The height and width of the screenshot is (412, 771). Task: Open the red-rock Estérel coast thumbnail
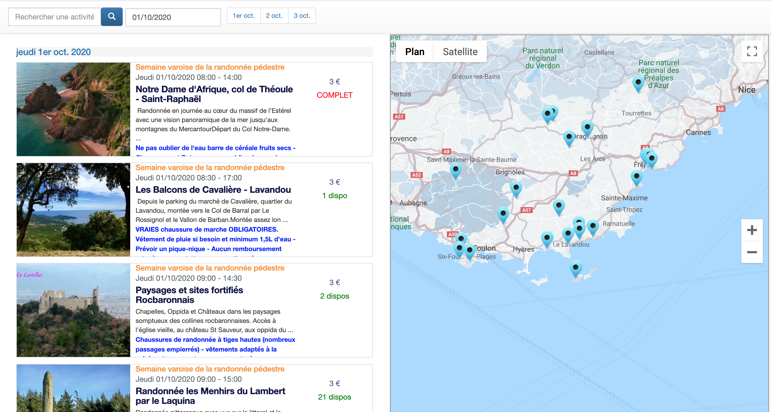pyautogui.click(x=73, y=109)
